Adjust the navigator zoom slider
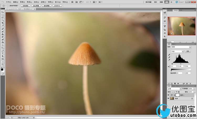 click(186, 42)
